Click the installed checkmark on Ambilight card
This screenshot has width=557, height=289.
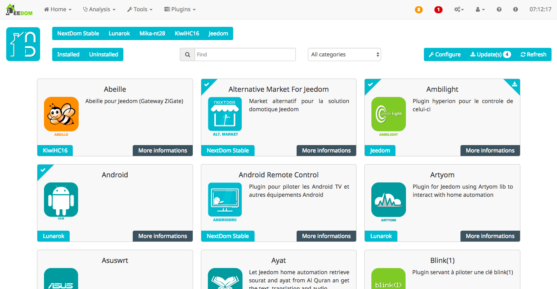[x=371, y=84]
